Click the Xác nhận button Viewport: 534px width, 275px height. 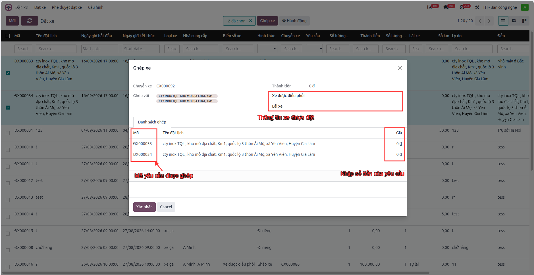click(x=144, y=207)
